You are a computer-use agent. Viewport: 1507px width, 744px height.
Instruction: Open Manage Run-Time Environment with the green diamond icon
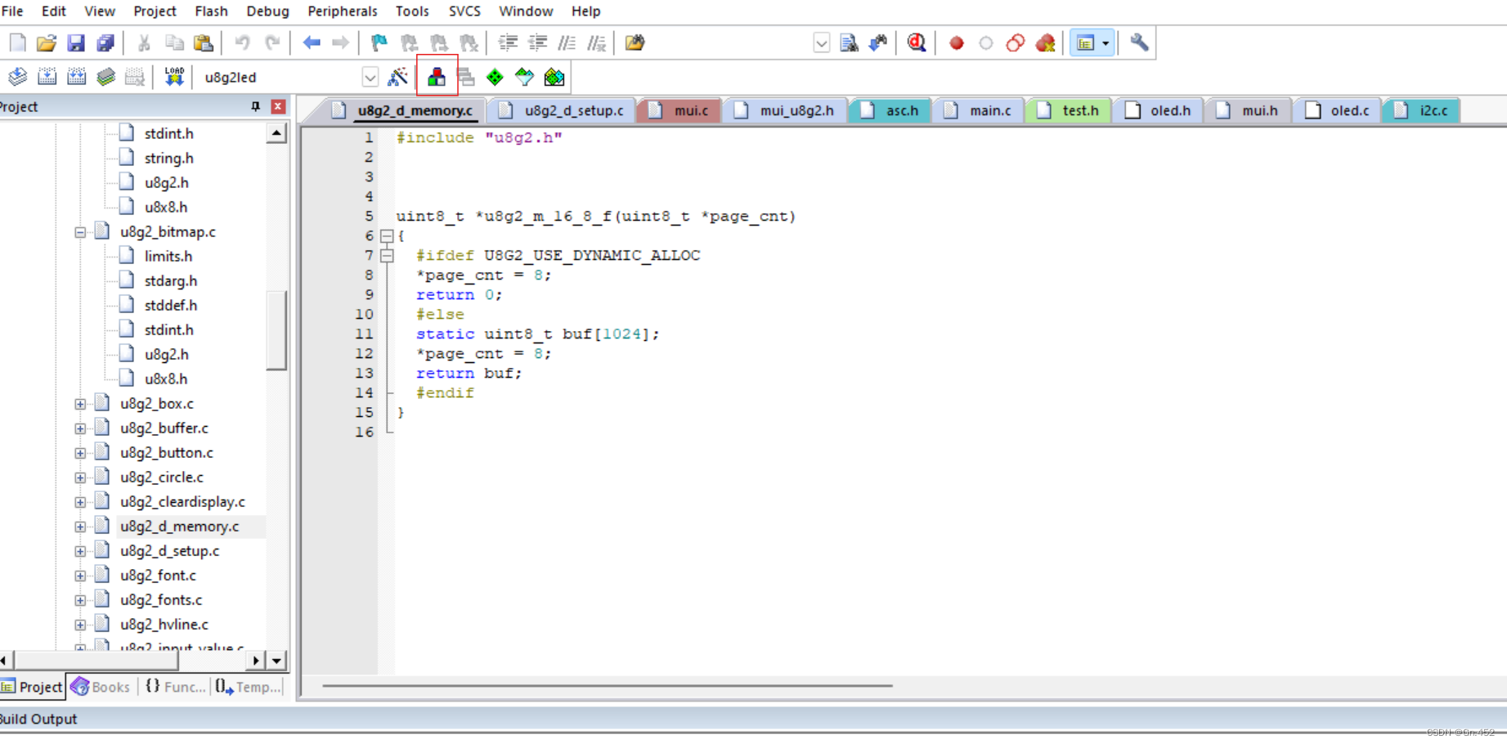(x=495, y=77)
